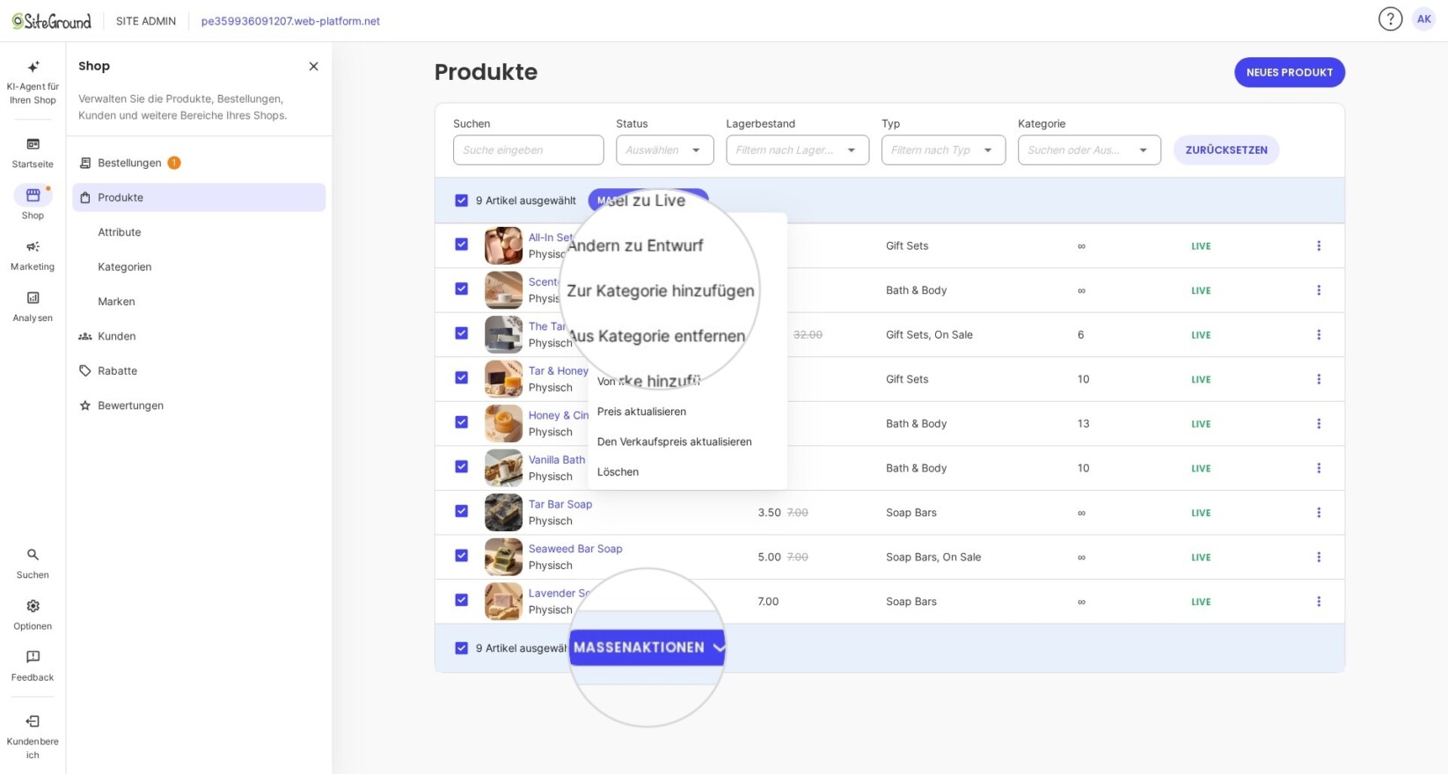Toggle the bottom select-all checkbox
Viewport: 1448px width, 774px height.
(461, 648)
